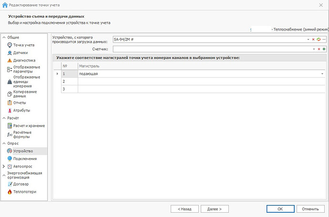Open device browse dialog via ellipsis button
329x217 pixels.
(324, 39)
